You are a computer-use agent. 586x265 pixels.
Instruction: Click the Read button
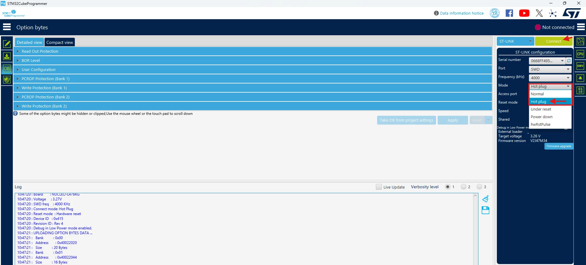point(477,120)
